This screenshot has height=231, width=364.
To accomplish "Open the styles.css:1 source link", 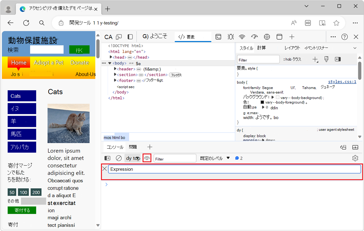I will [342, 82].
